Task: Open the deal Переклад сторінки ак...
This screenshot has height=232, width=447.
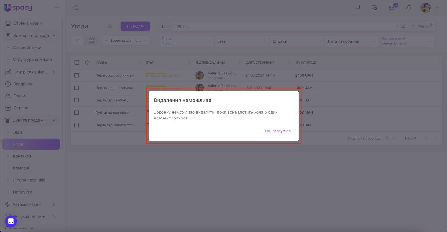Action: click(116, 75)
